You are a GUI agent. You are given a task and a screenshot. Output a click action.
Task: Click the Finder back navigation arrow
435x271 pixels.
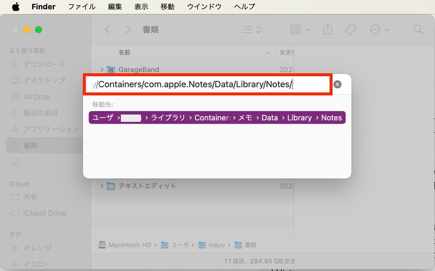[107, 30]
